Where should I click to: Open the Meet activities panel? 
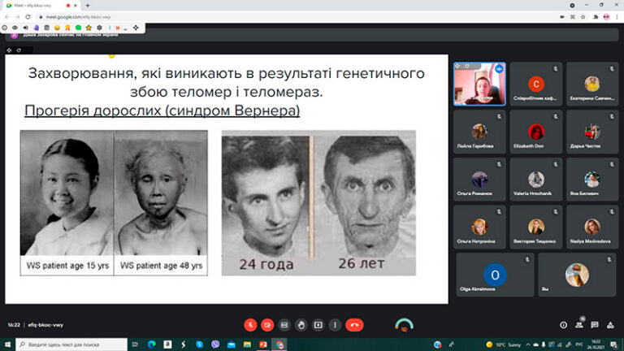pos(610,325)
